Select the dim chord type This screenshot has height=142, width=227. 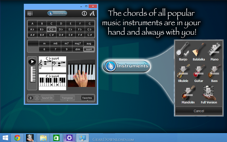coord(78,49)
